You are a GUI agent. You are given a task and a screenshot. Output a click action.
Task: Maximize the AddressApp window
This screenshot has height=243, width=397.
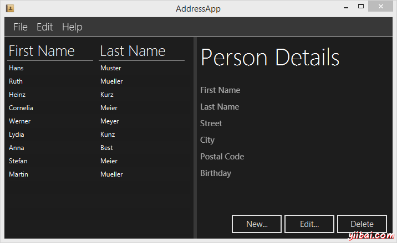coord(361,7)
